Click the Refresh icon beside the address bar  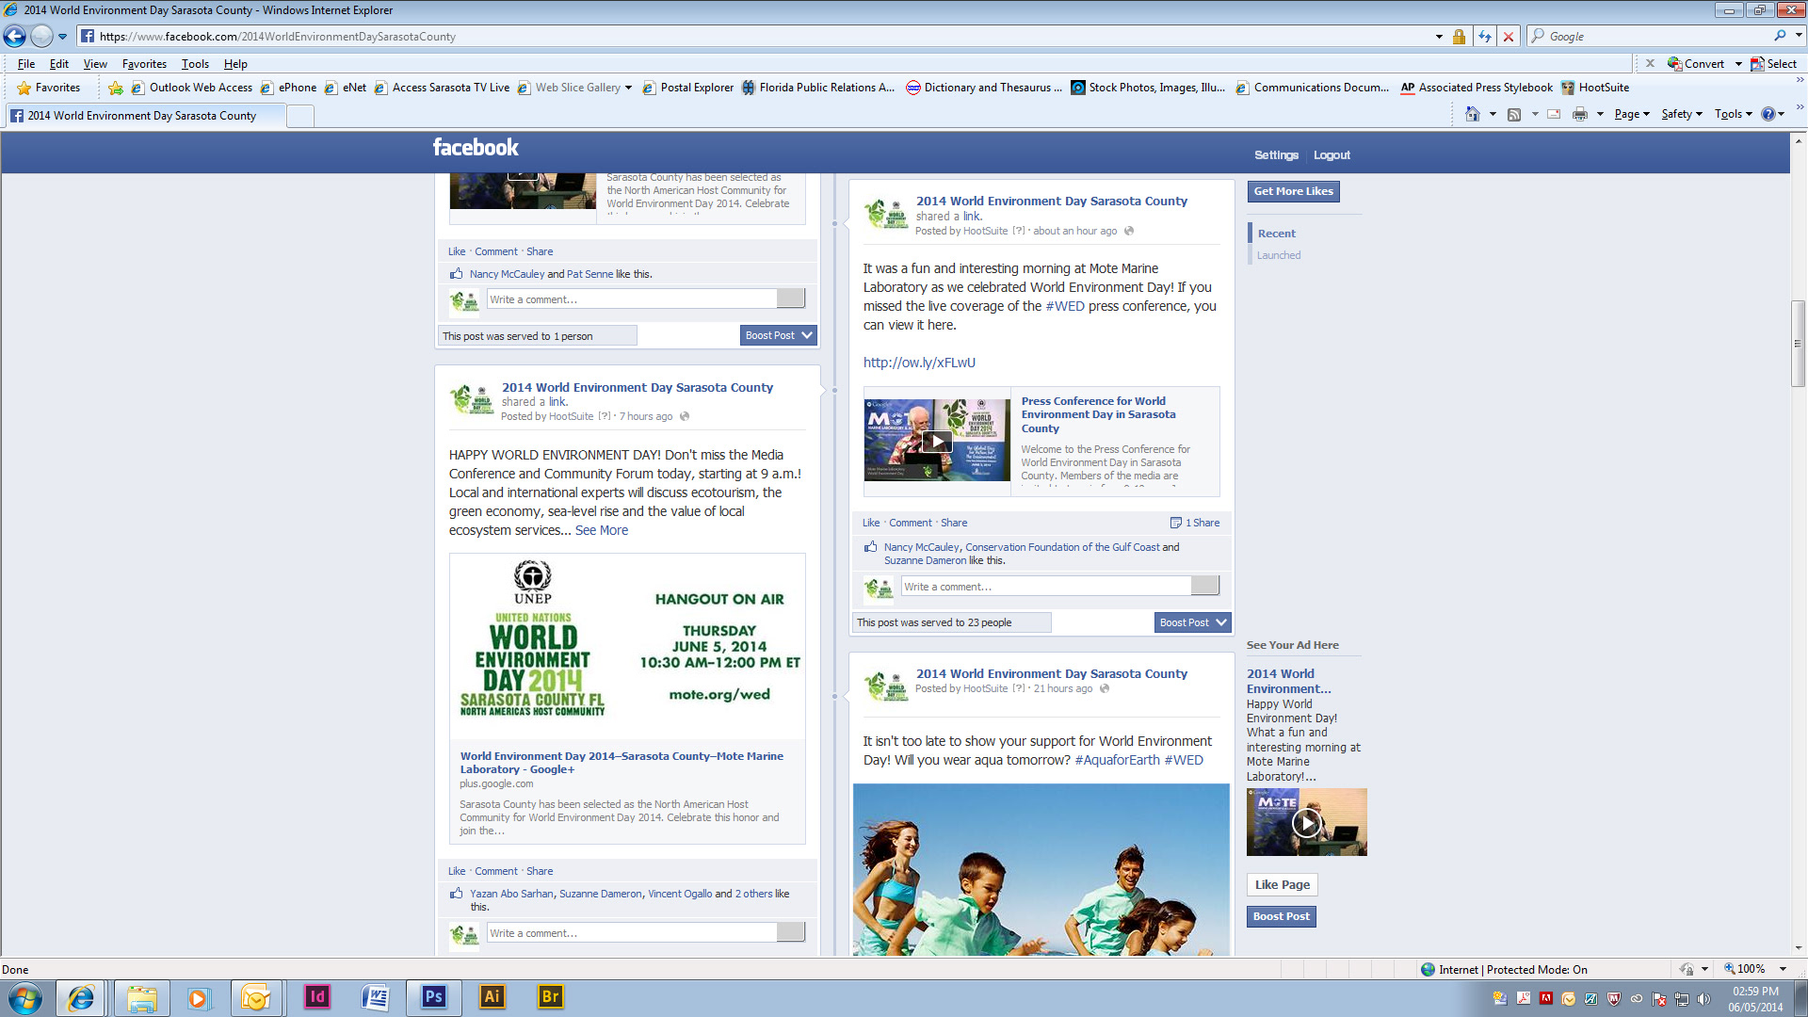pyautogui.click(x=1485, y=37)
